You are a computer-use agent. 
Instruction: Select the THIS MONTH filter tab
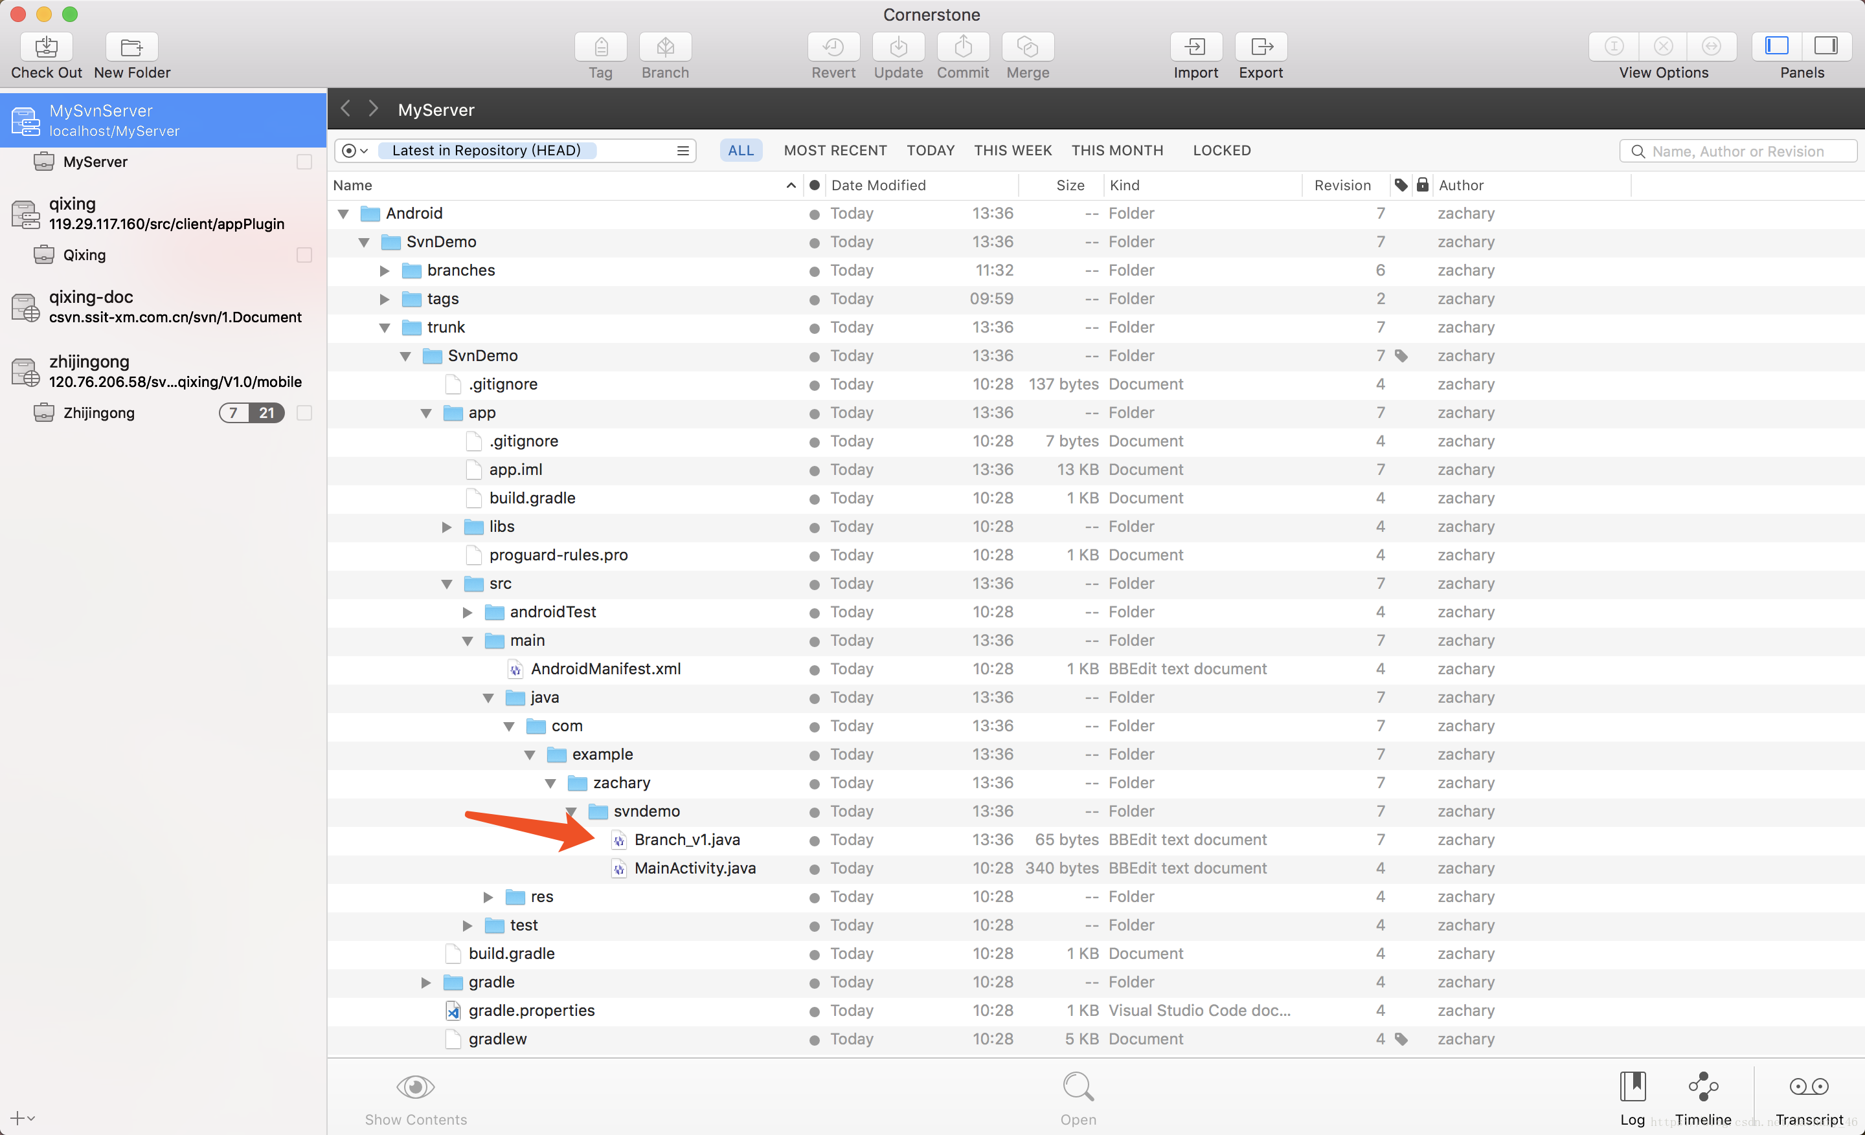(1117, 151)
